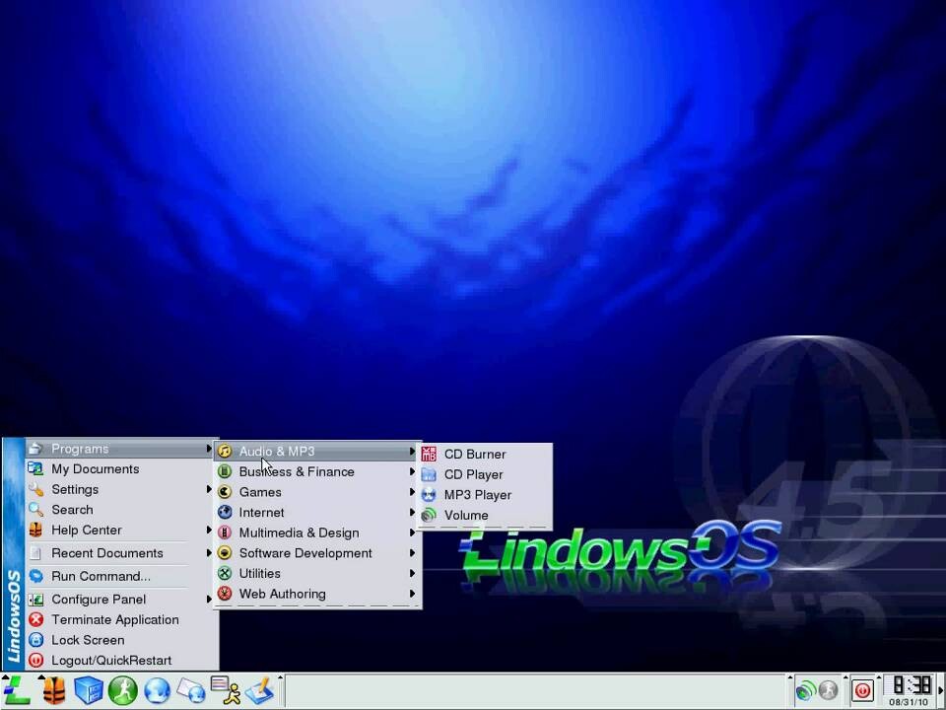Open the Click-N-Run green runner taskbar icon
The height and width of the screenshot is (710, 946).
tap(122, 691)
